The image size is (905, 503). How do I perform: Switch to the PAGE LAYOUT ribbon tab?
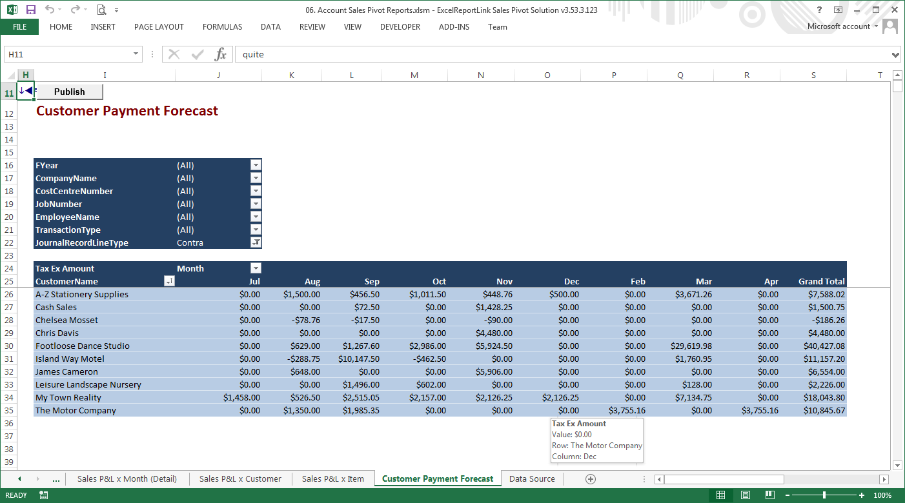[x=159, y=27]
